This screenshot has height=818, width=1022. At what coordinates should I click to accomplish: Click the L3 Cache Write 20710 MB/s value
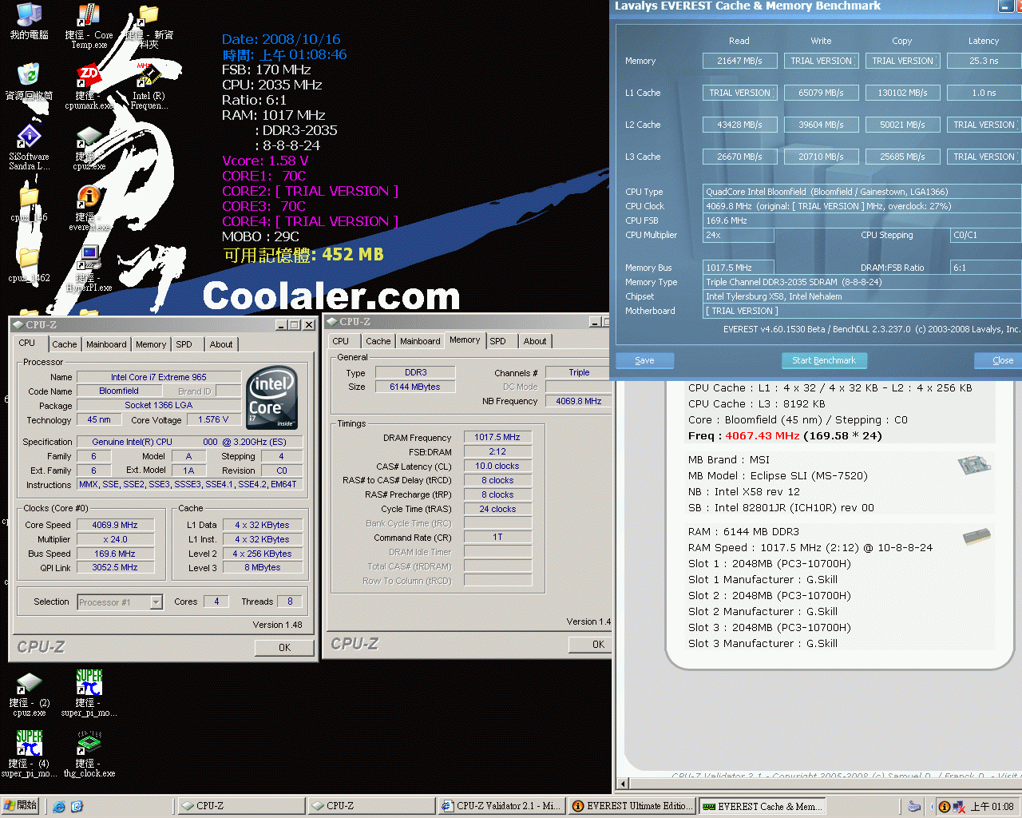(x=821, y=157)
